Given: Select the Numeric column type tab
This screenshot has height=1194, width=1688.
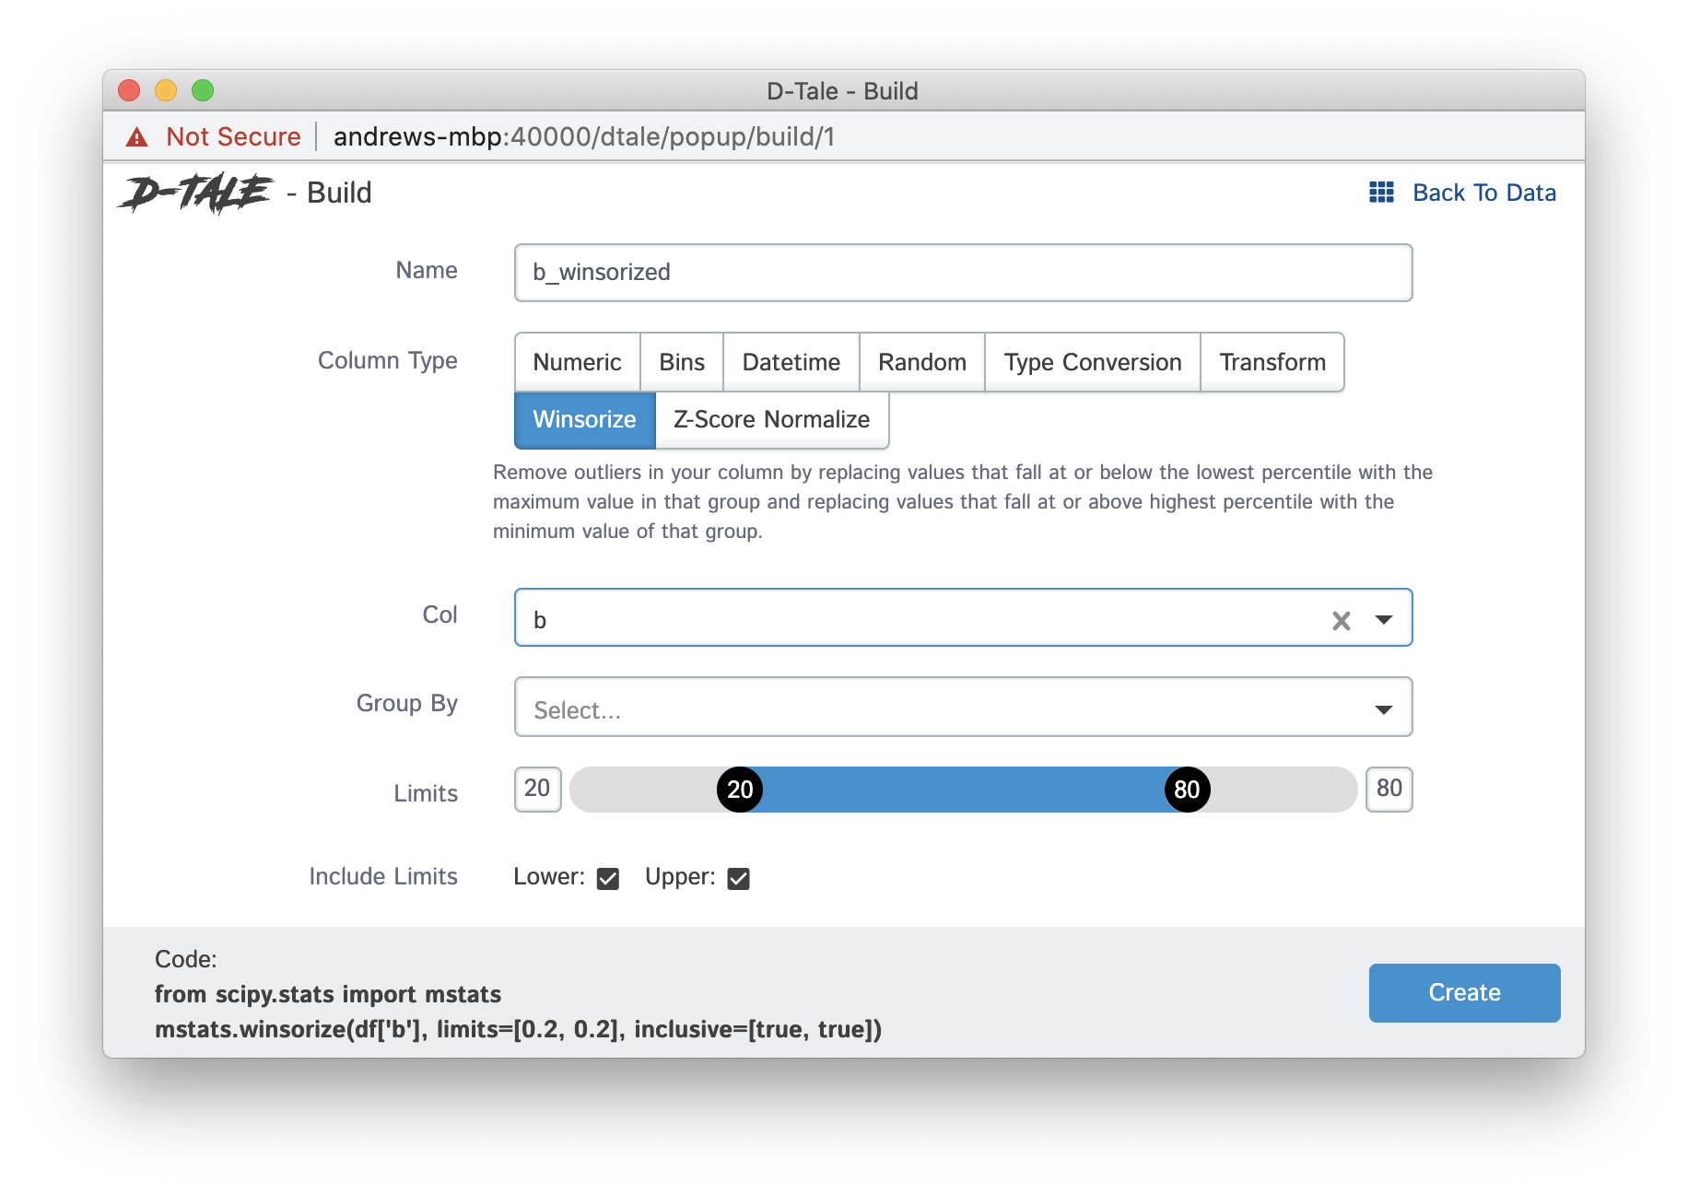Looking at the screenshot, I should click(577, 362).
